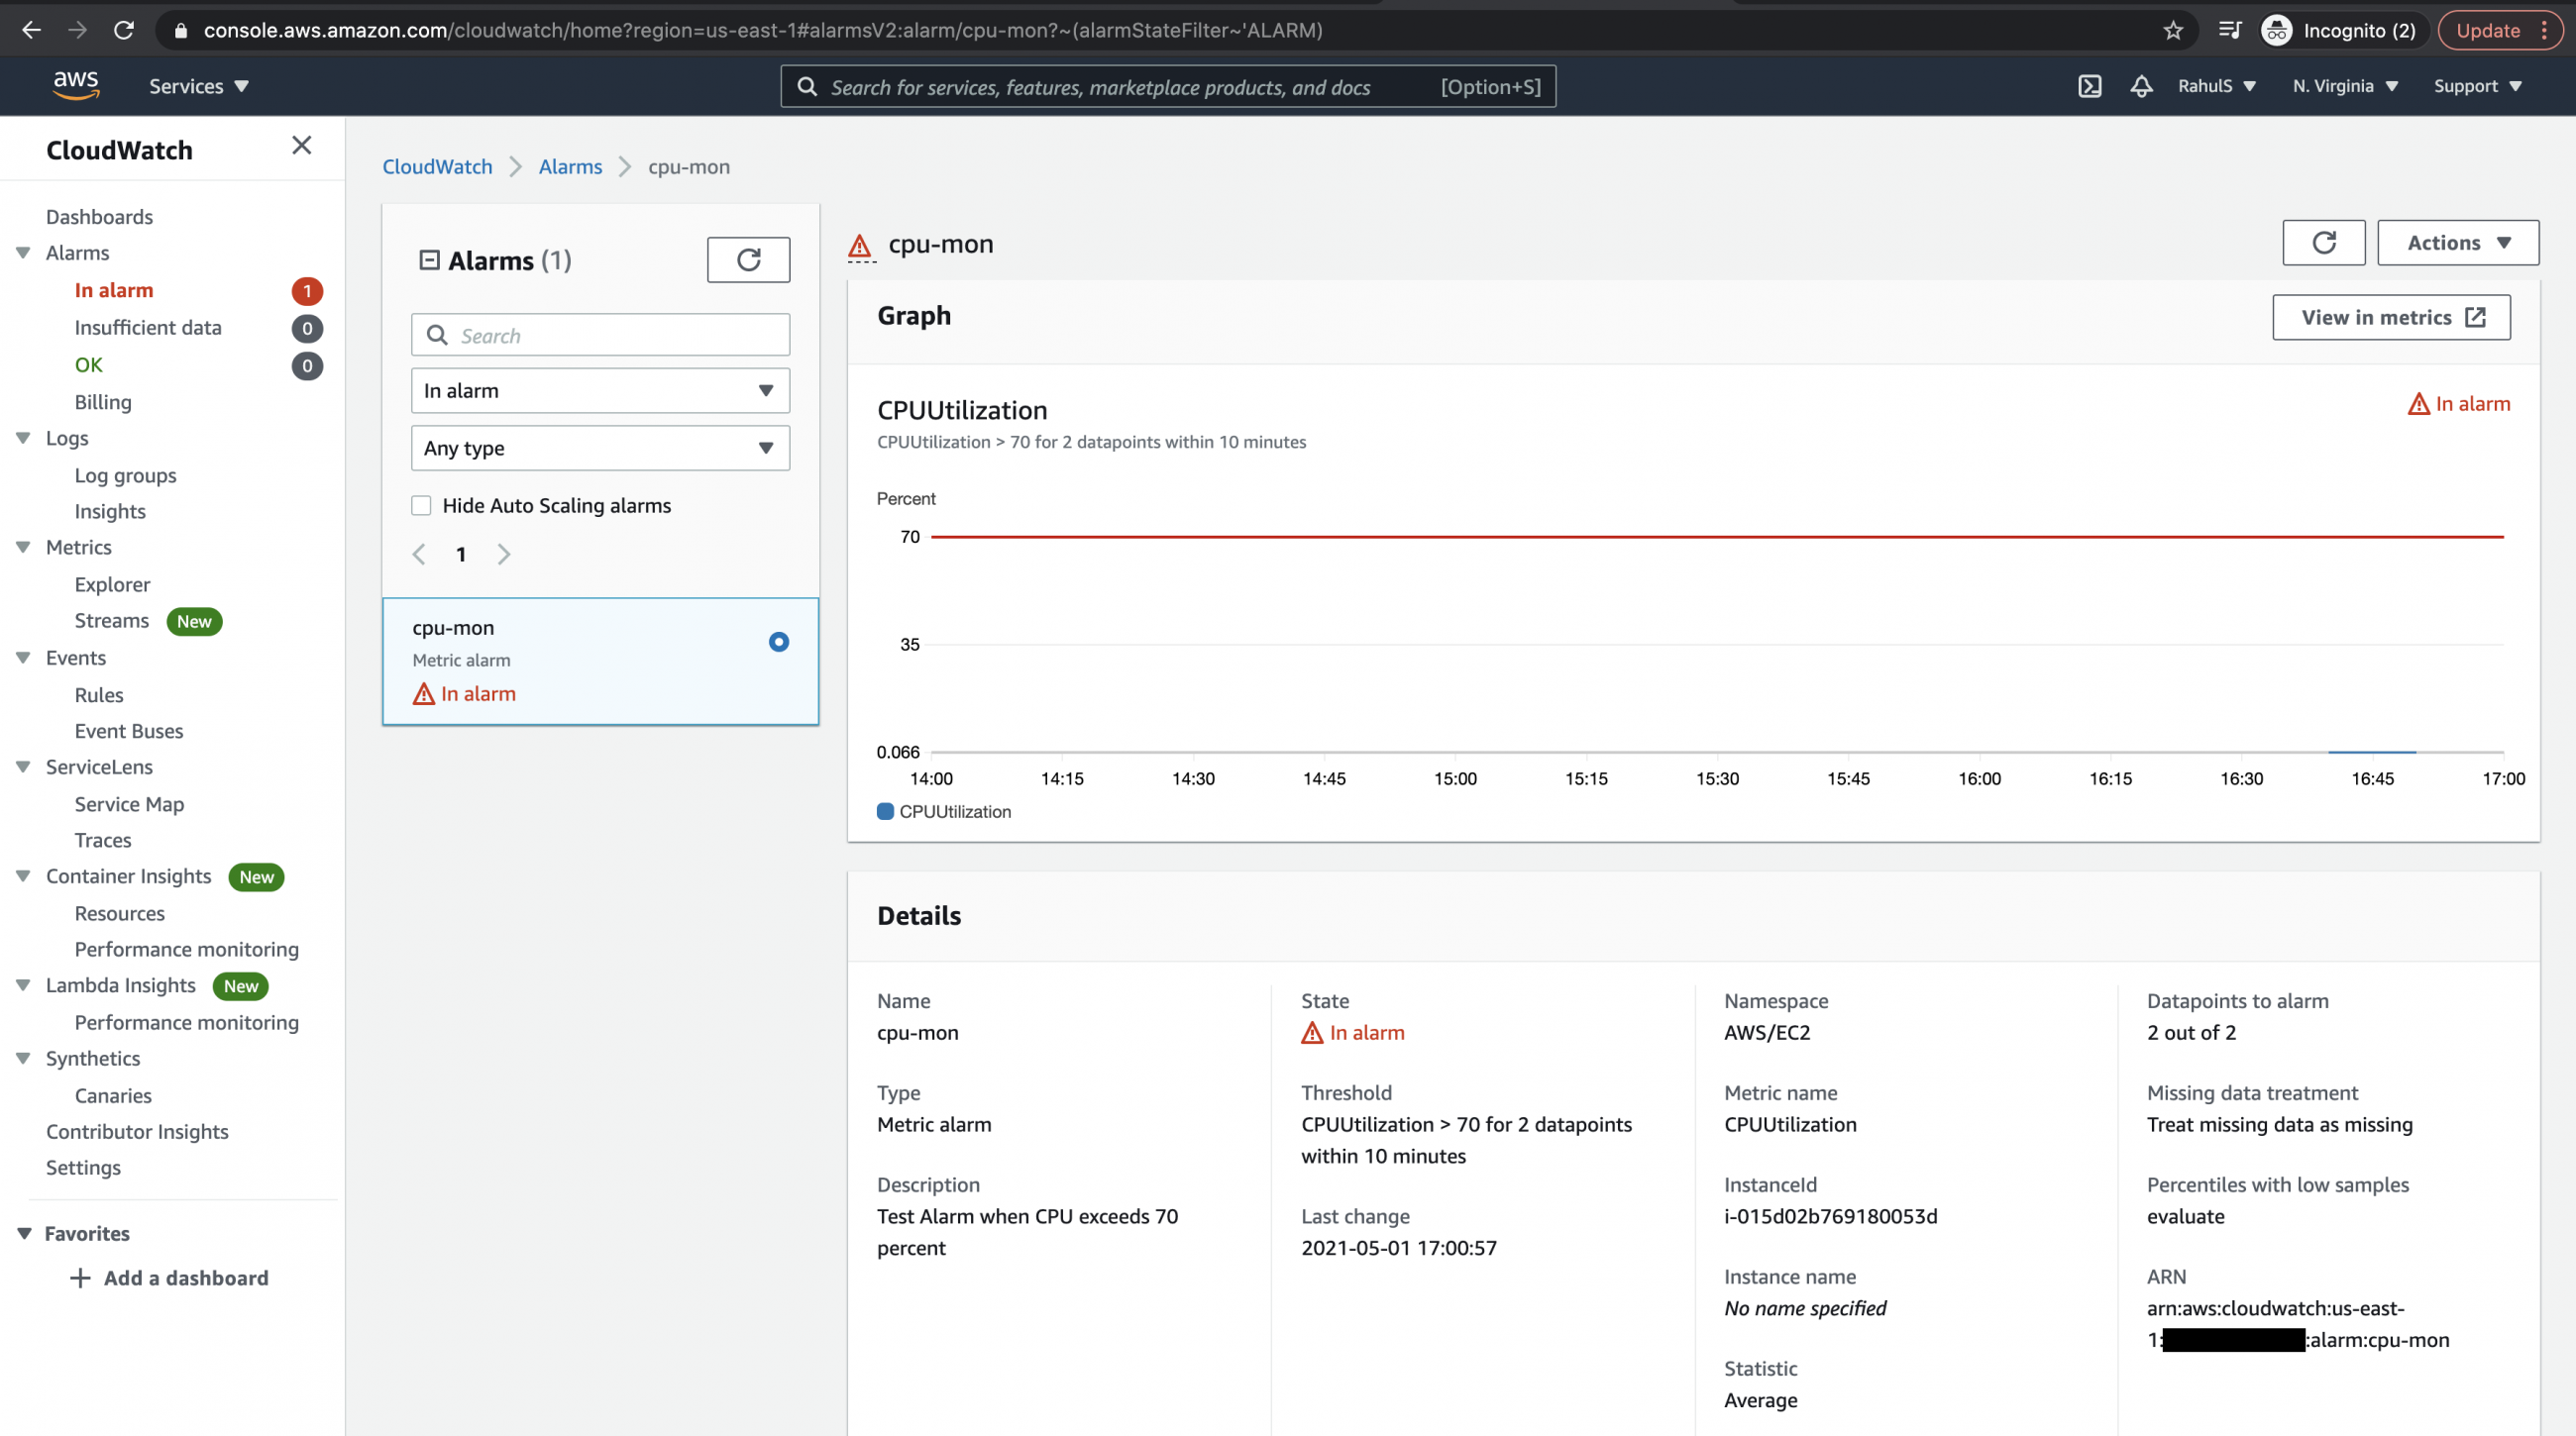Open the Services menu

pos(196,85)
